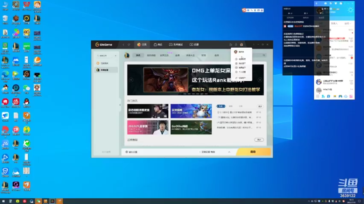Open the 云顶猫咪 news card
Viewport: 364px width, 204px height.
(x=191, y=111)
